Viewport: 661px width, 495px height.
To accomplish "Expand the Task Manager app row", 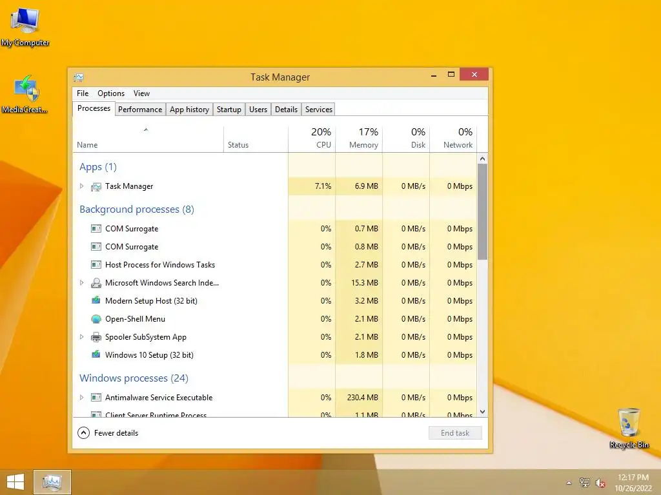I will tap(82, 186).
